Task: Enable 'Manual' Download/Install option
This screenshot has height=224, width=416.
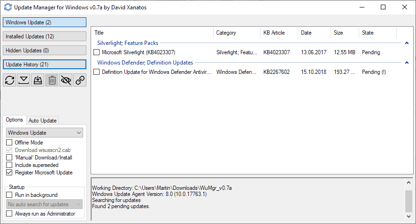Action: coord(9,158)
